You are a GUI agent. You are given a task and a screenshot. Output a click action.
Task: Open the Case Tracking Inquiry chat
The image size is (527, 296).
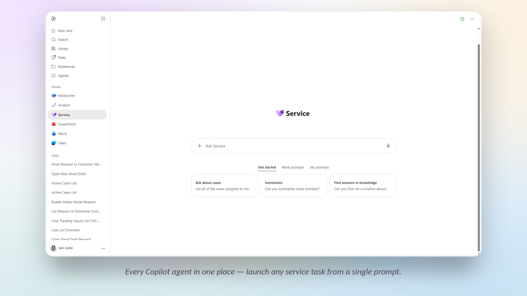(x=77, y=221)
